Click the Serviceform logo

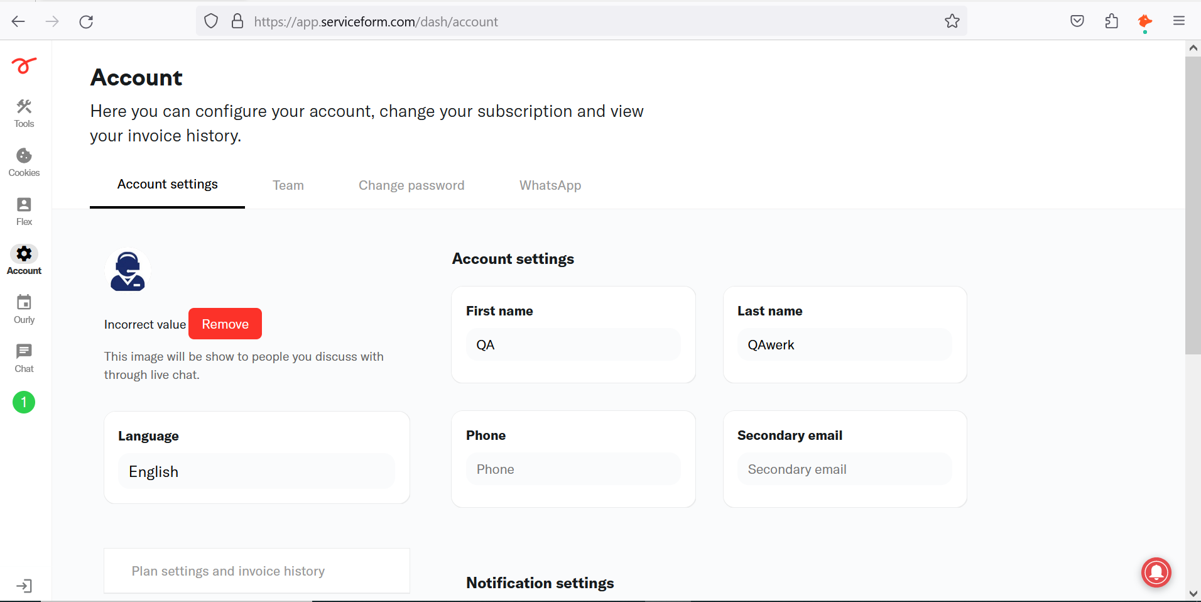point(24,65)
